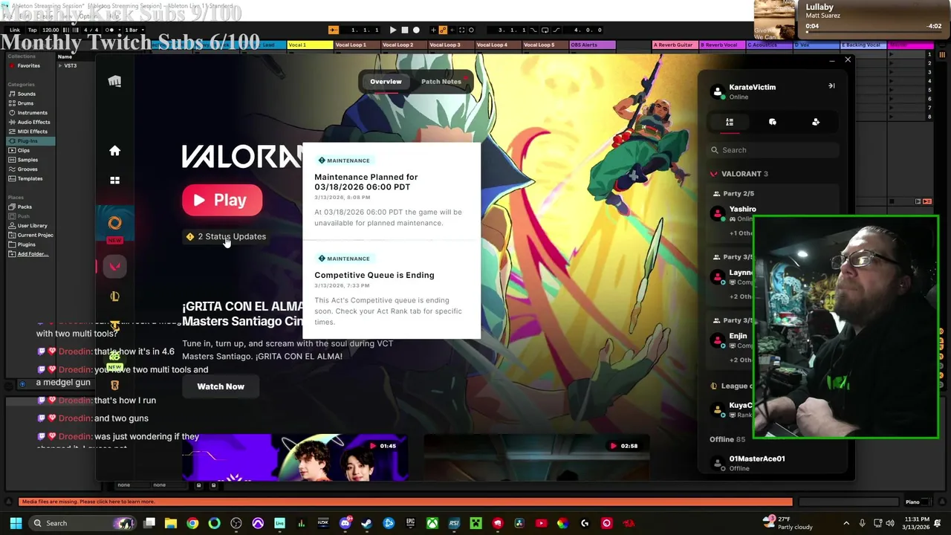Play the 01:45 video thumbnail
The width and height of the screenshot is (951, 535).
pyautogui.click(x=295, y=457)
